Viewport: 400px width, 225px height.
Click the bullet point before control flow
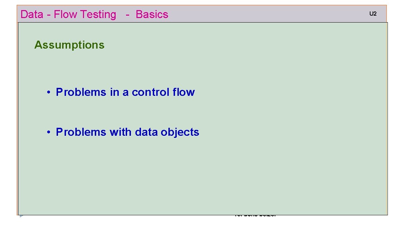49,92
